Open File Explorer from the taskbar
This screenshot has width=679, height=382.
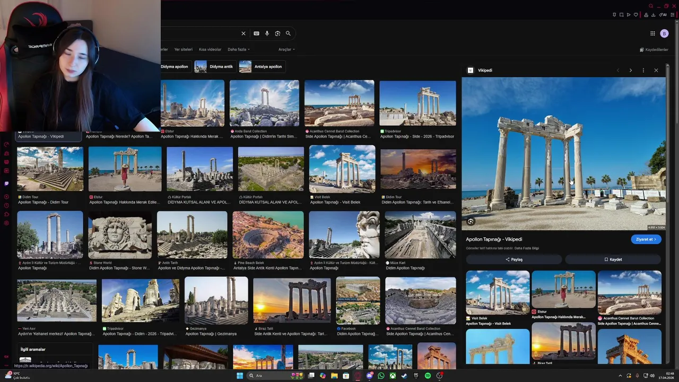(334, 376)
